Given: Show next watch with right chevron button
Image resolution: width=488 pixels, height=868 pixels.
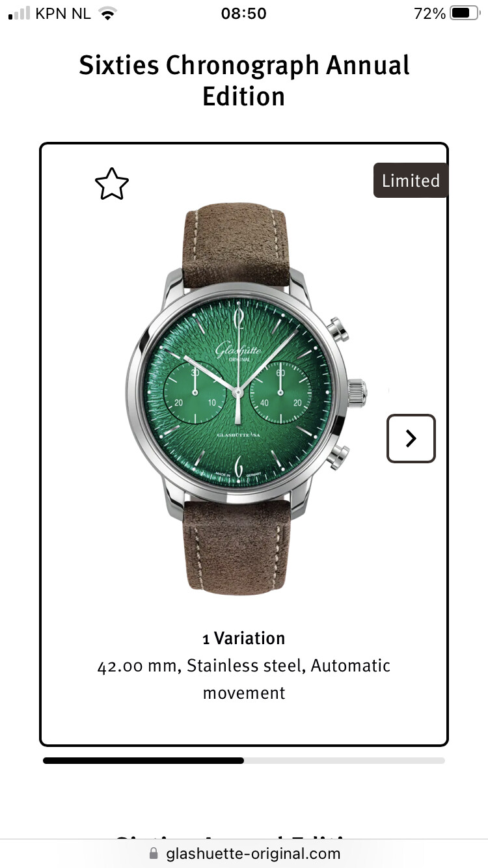Looking at the screenshot, I should point(411,439).
